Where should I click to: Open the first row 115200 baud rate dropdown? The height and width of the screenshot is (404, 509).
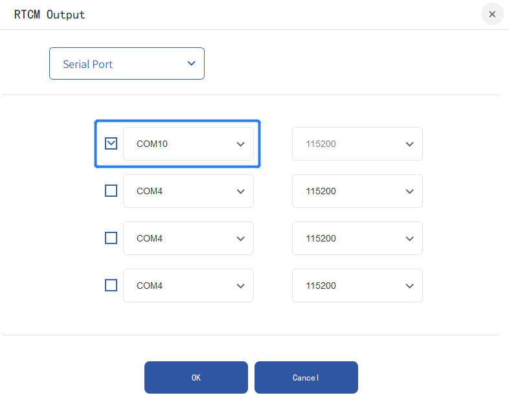pos(357,144)
